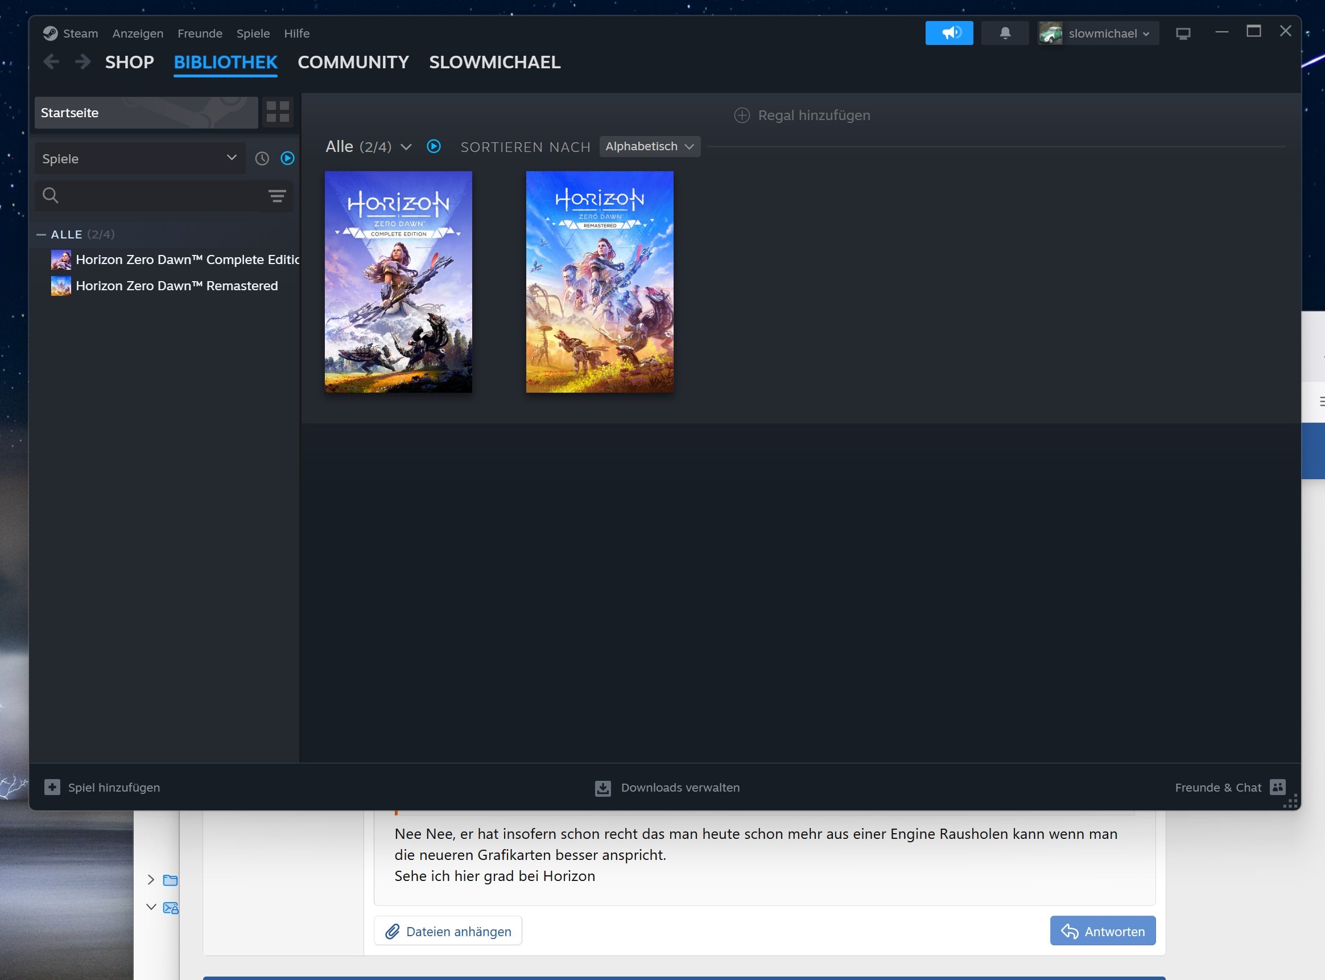The image size is (1325, 980).
Task: Open the Hilfe menu
Action: pos(296,33)
